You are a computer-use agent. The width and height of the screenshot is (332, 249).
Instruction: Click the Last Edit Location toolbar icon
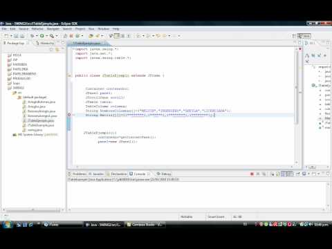pyautogui.click(x=158, y=36)
